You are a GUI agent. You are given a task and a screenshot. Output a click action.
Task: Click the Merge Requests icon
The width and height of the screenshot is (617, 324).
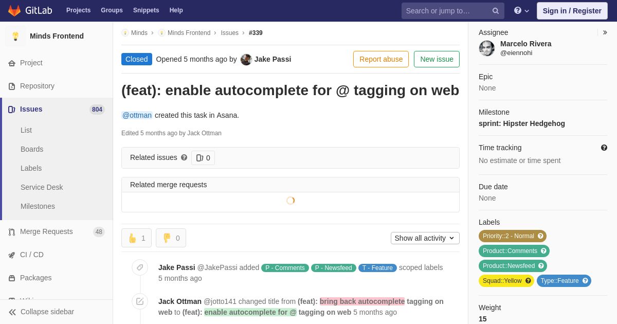(12, 232)
